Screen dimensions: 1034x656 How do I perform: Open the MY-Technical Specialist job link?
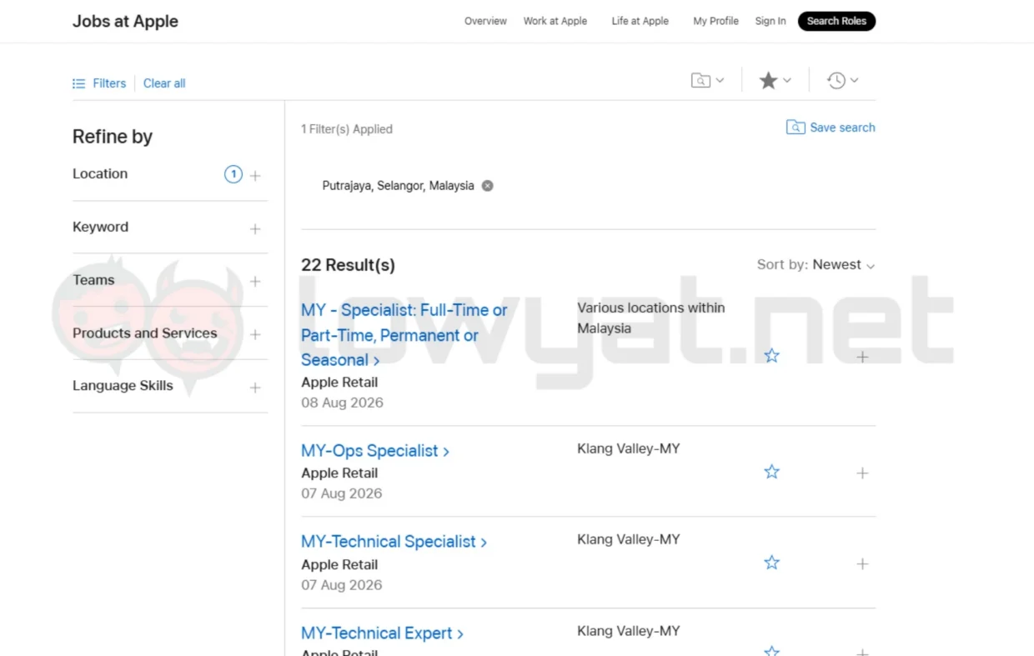click(x=394, y=542)
